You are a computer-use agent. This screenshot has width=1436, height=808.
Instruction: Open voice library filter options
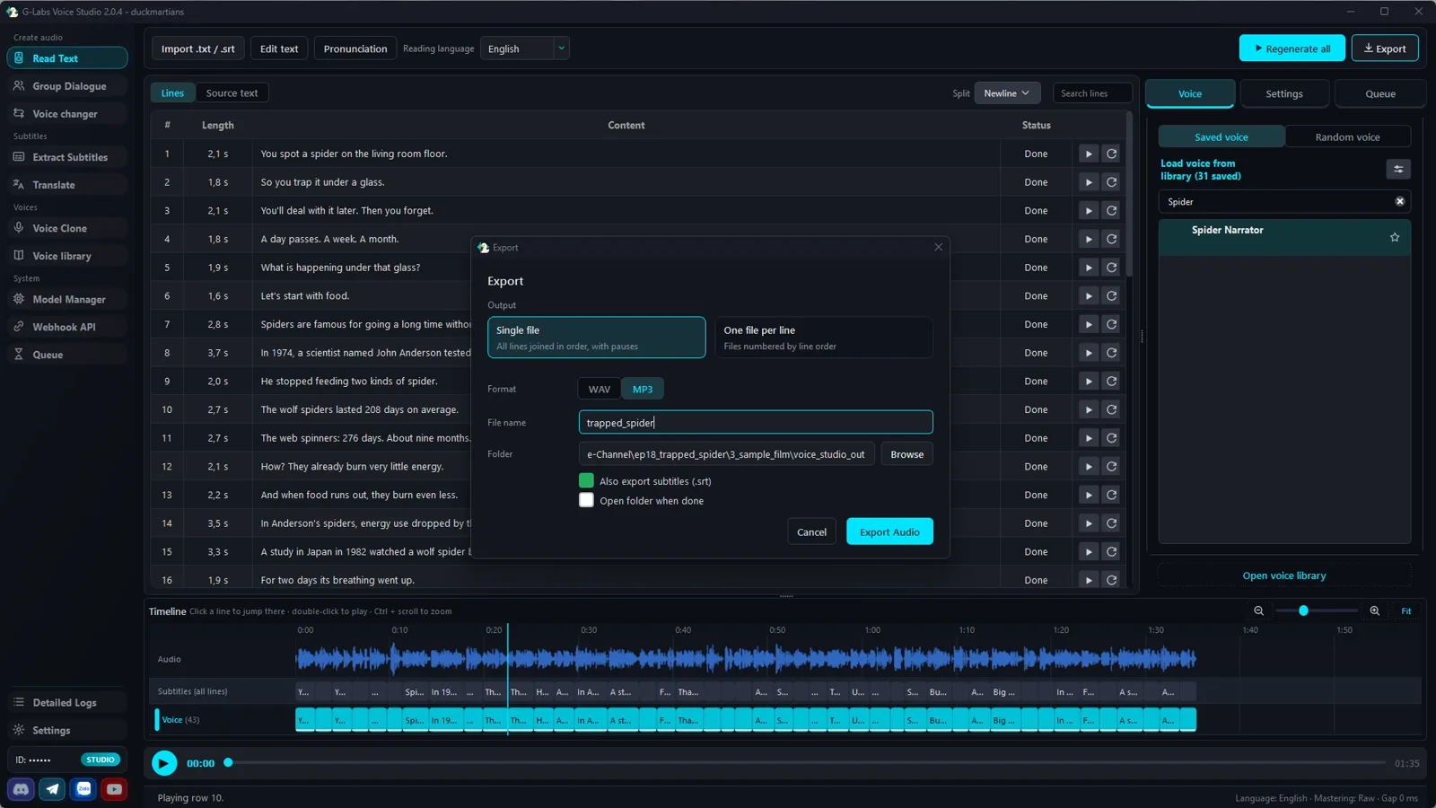(x=1397, y=169)
